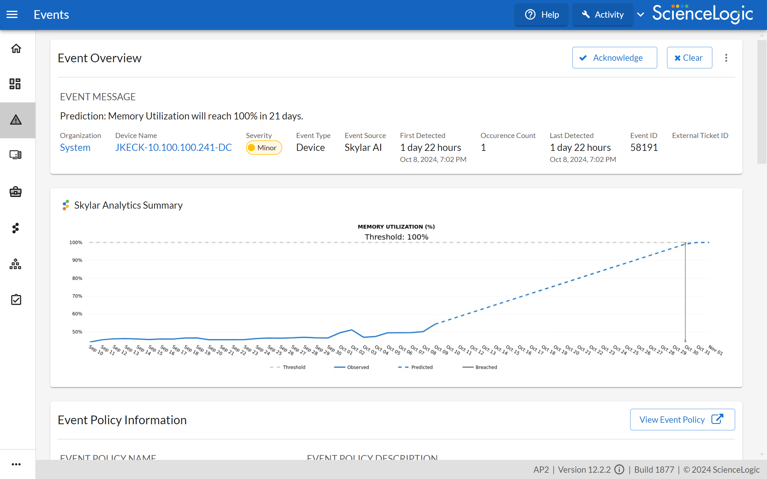Click the 'External Ticket ID' label

[x=700, y=135]
